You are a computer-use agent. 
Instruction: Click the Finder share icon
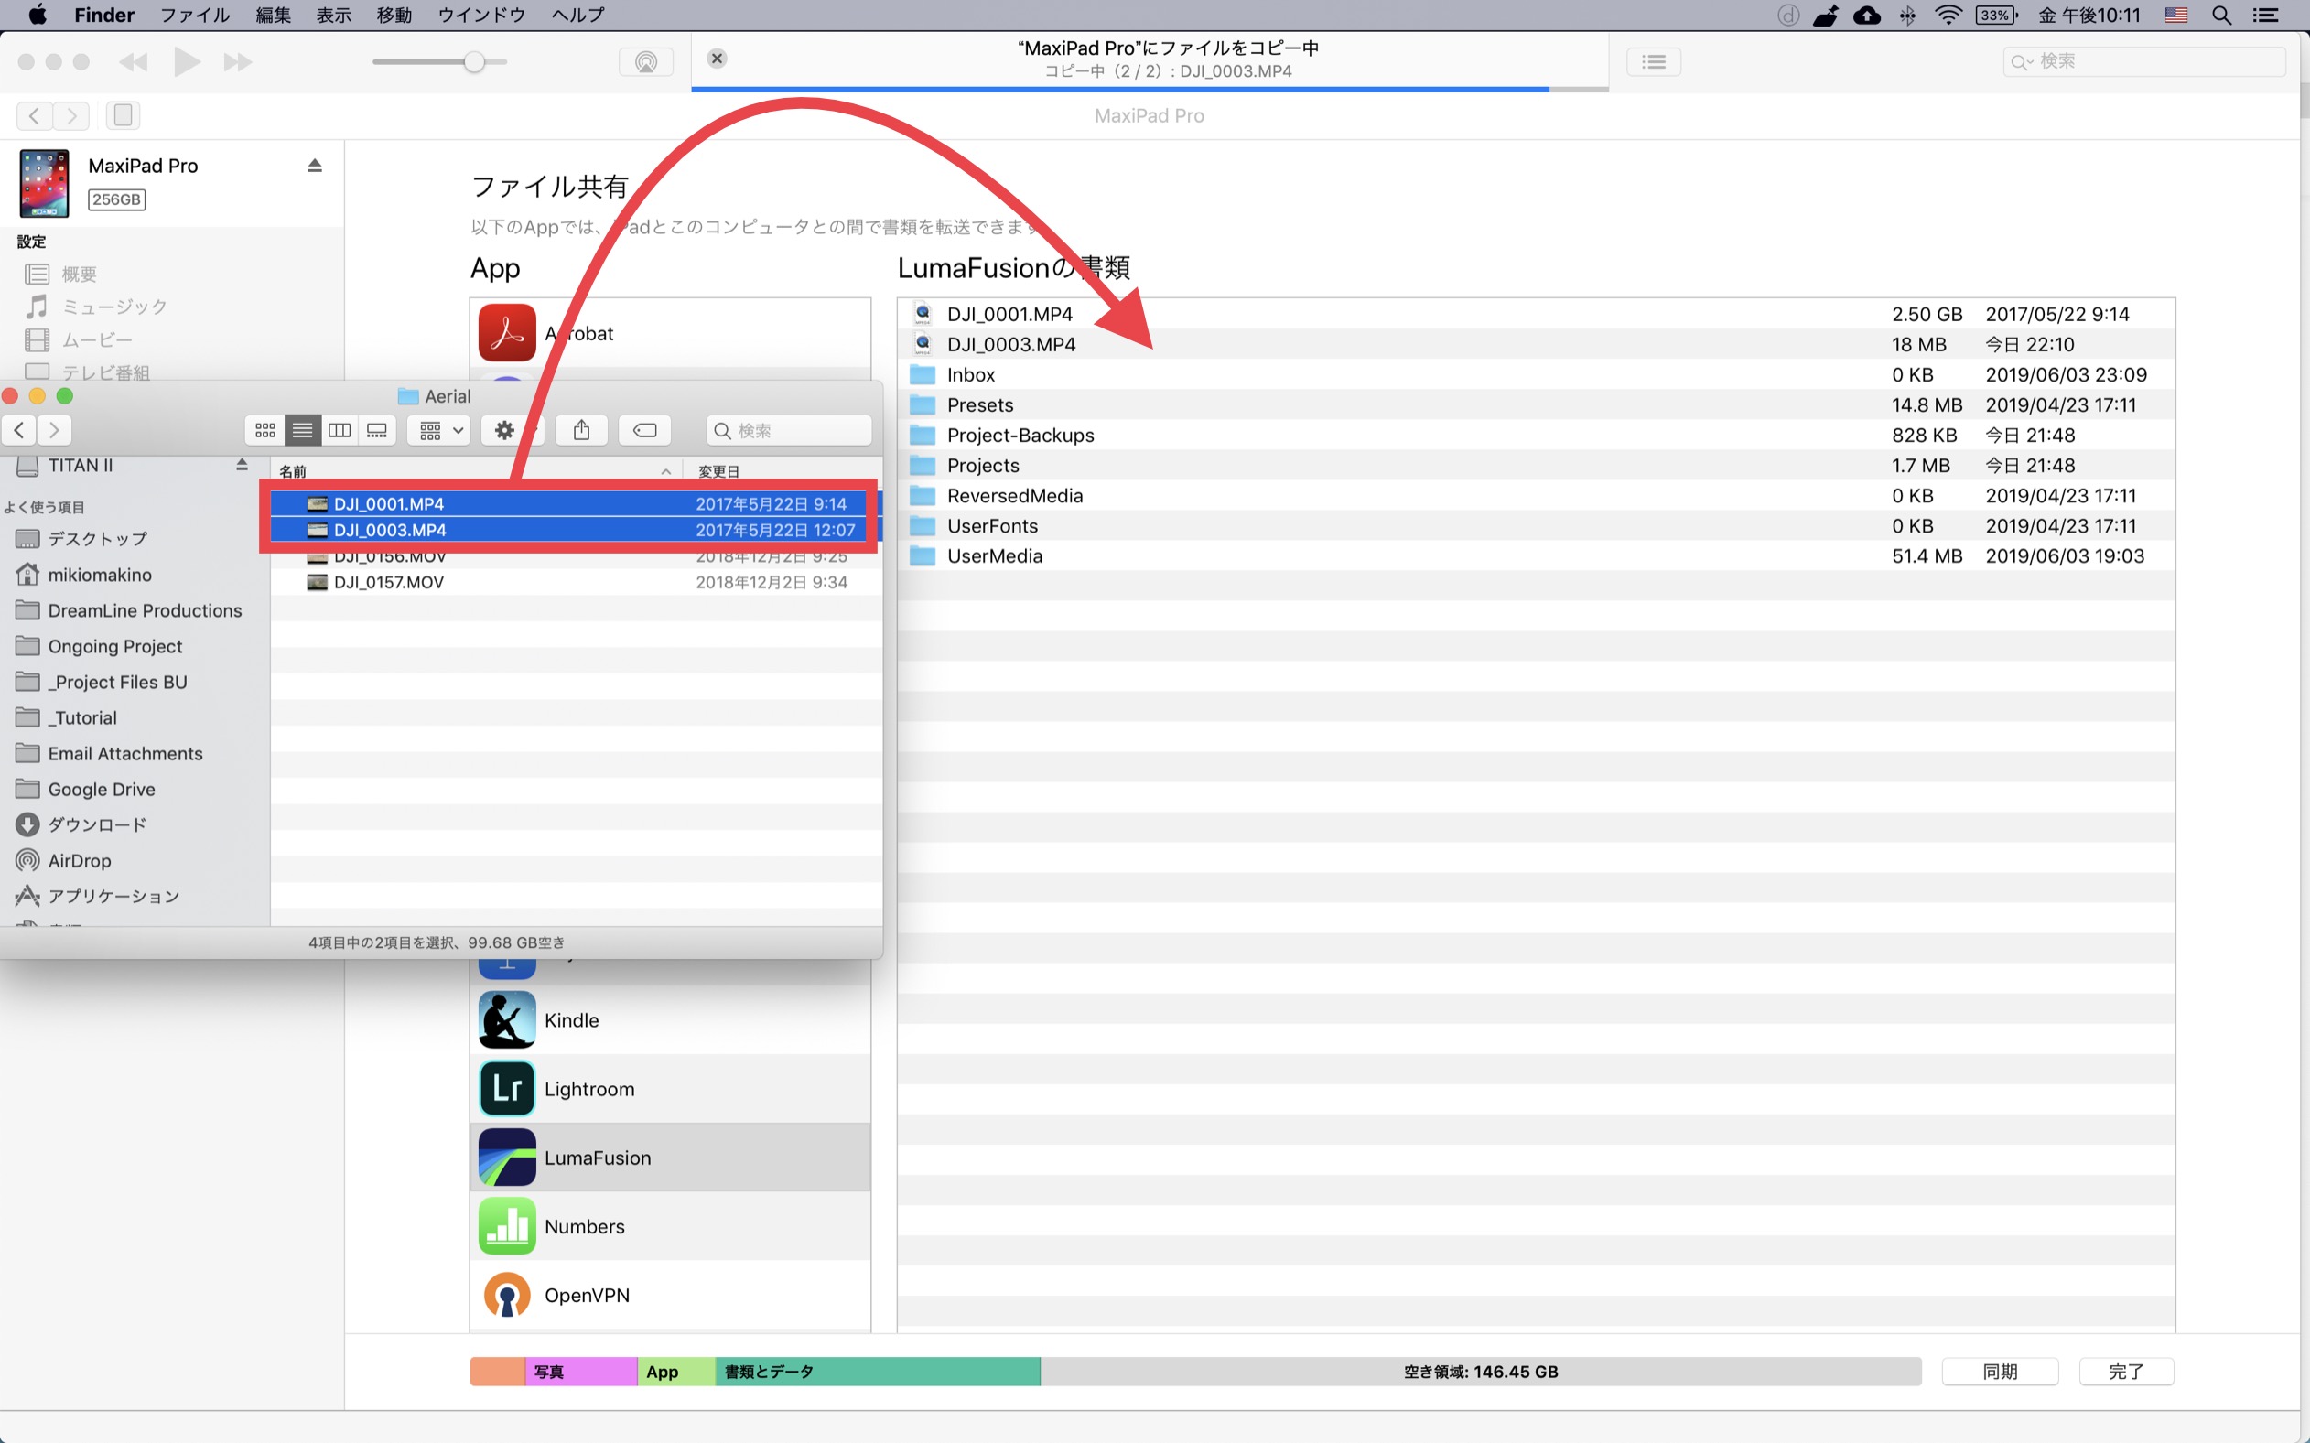[x=581, y=430]
